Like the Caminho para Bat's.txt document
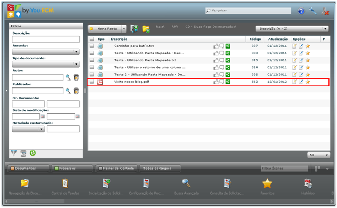 [216, 46]
